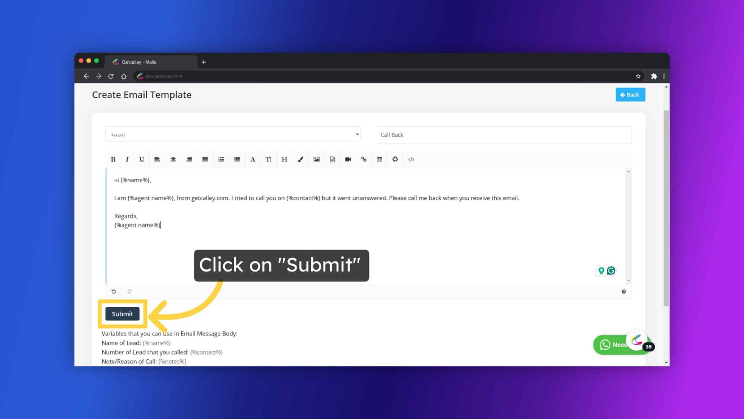Click the text highlight color icon
744x419 pixels.
tap(300, 159)
